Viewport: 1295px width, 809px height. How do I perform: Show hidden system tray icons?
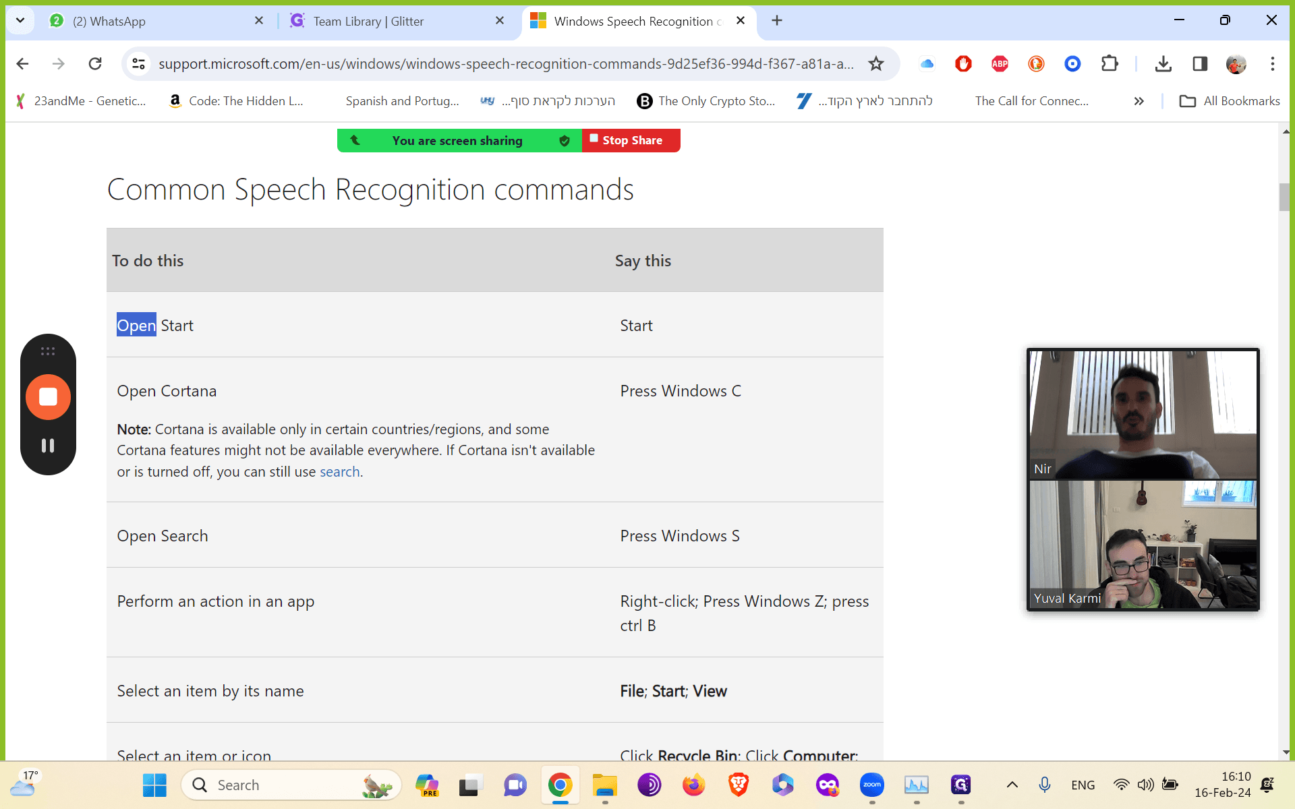(1012, 785)
